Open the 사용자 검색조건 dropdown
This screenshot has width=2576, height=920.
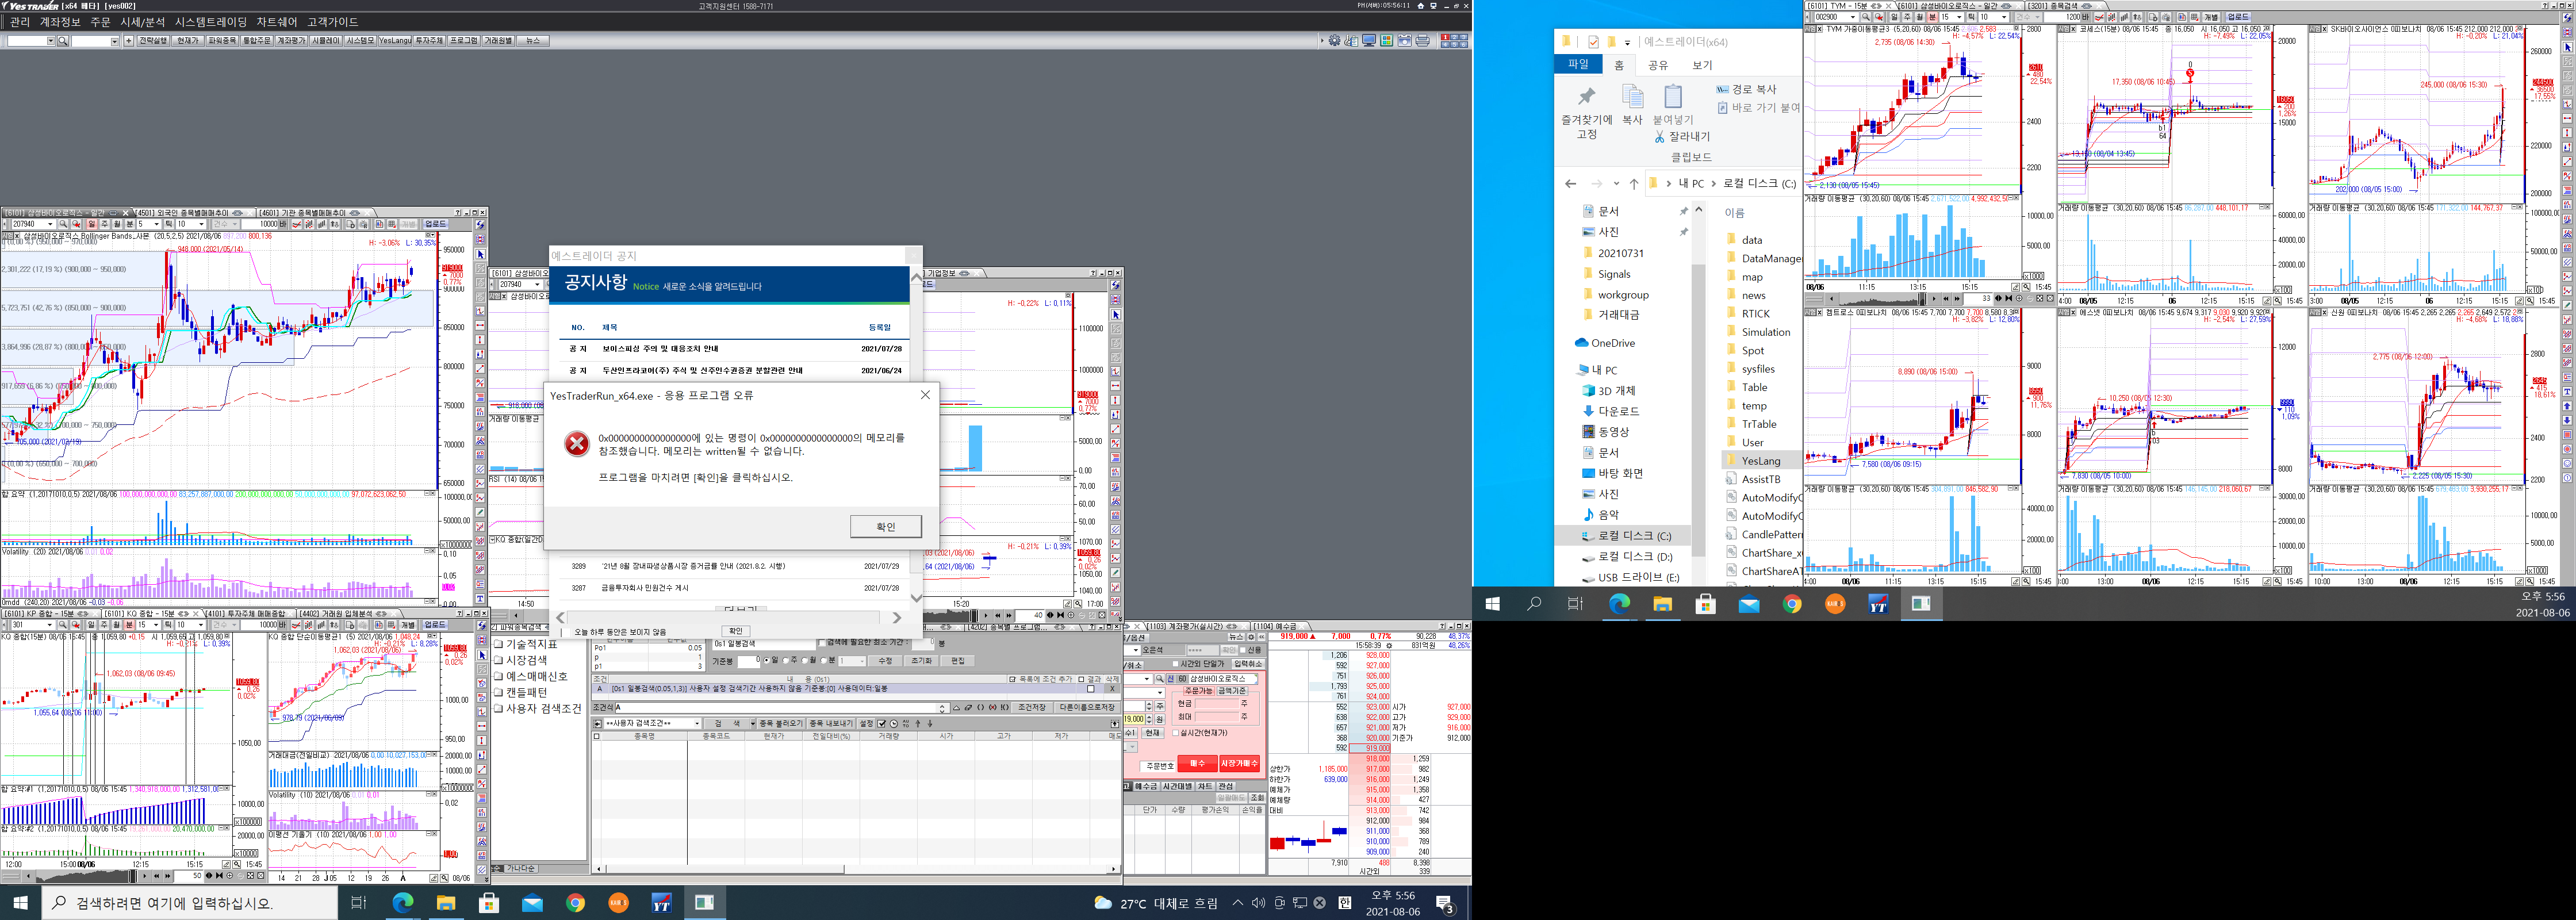coord(697,723)
